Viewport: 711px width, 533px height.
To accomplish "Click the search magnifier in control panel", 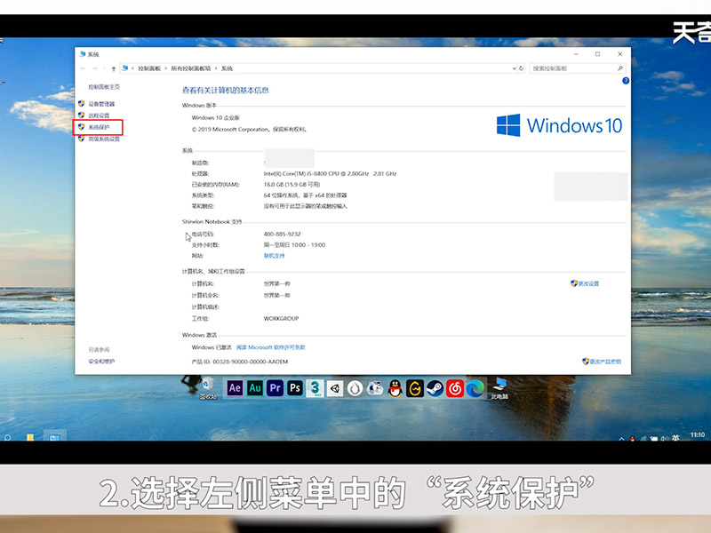I will click(x=620, y=68).
